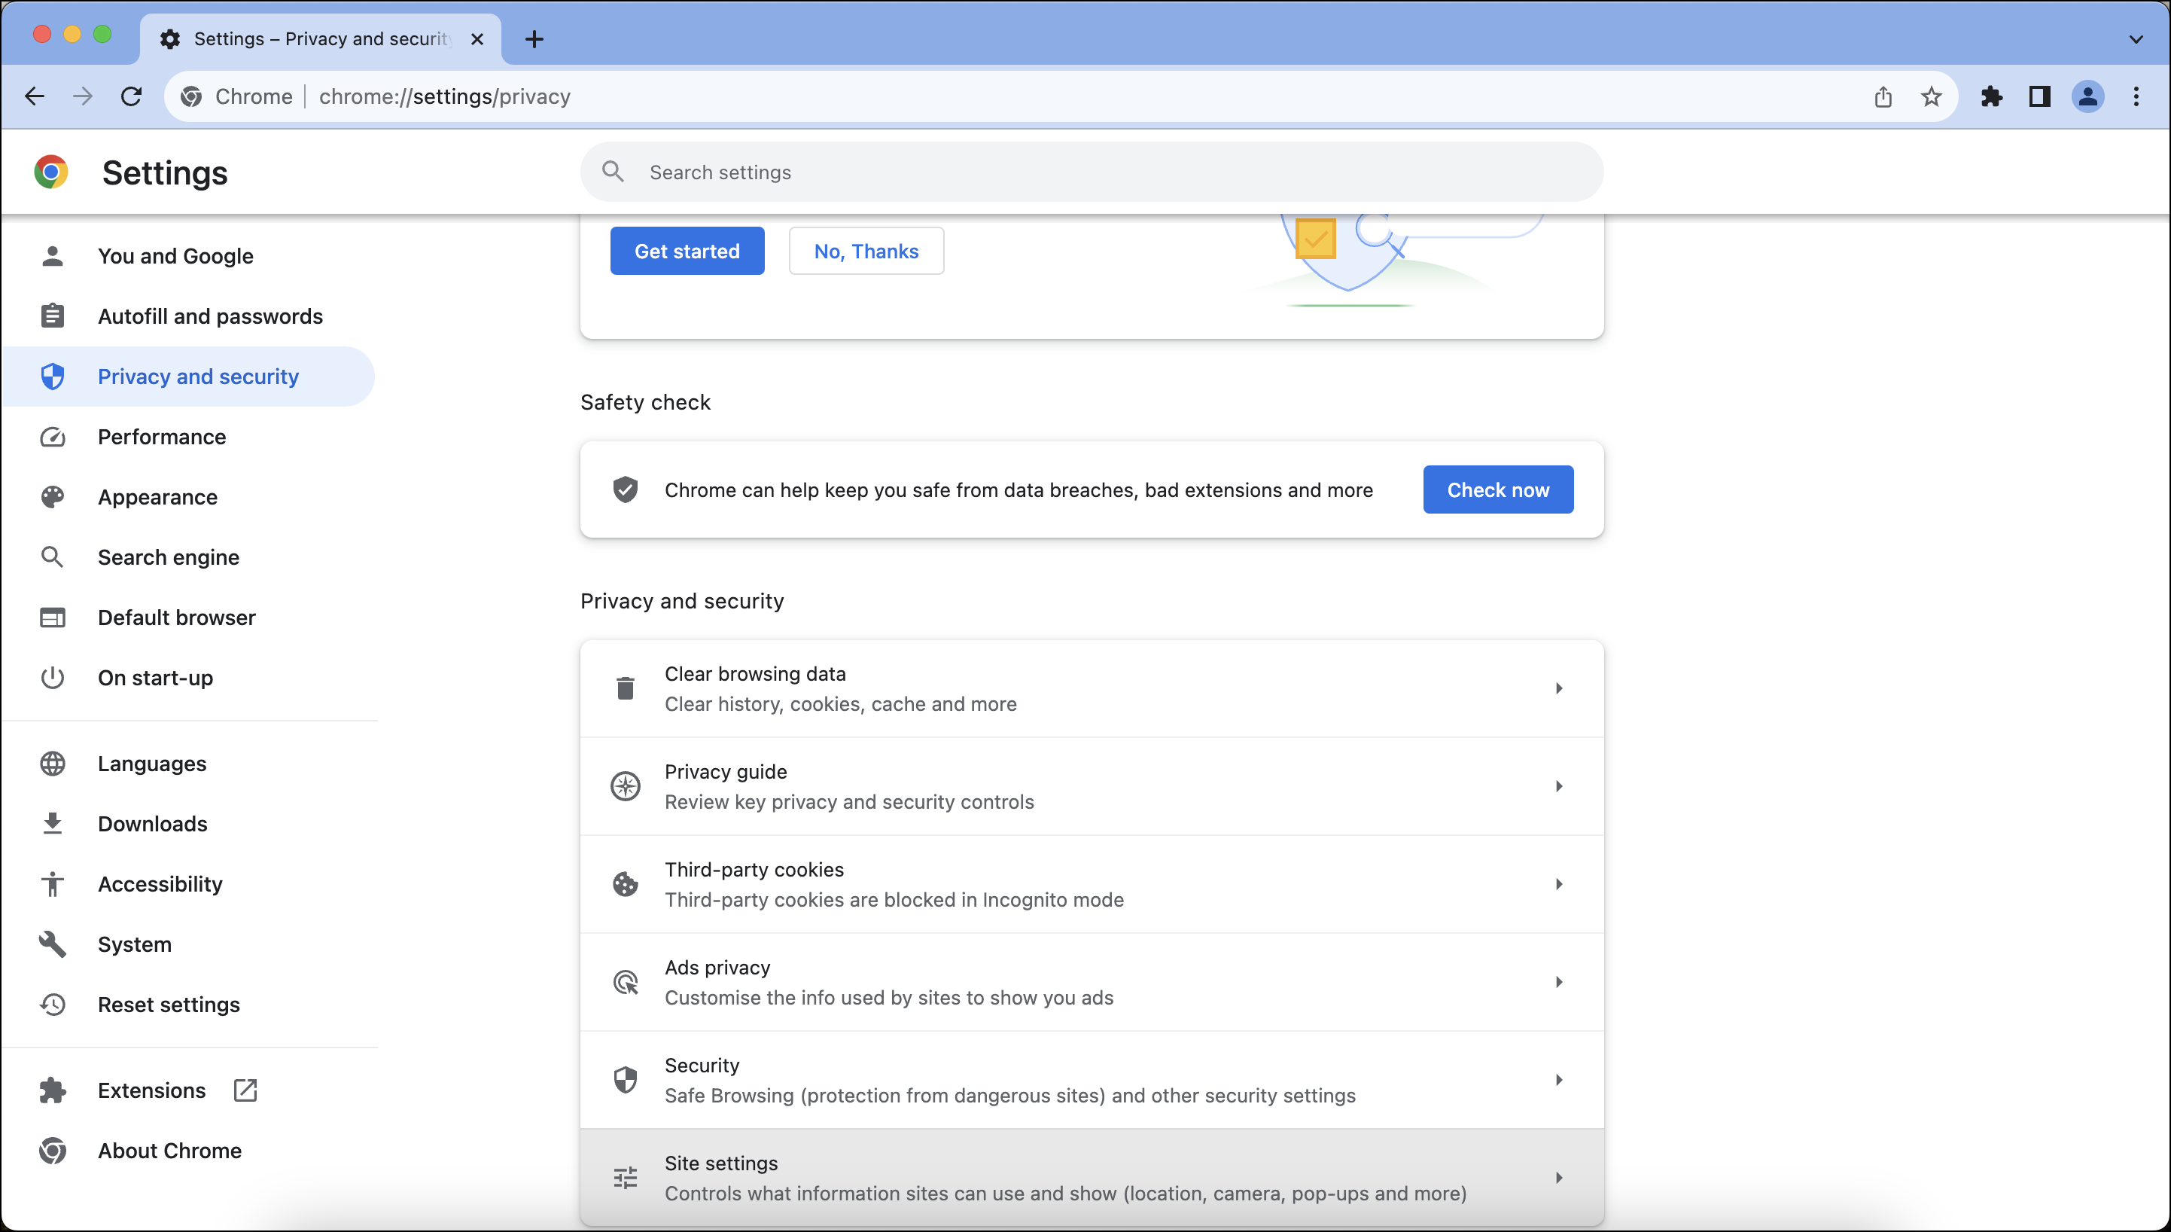2171x1232 pixels.
Task: Open Downloads settings
Action: (190, 823)
